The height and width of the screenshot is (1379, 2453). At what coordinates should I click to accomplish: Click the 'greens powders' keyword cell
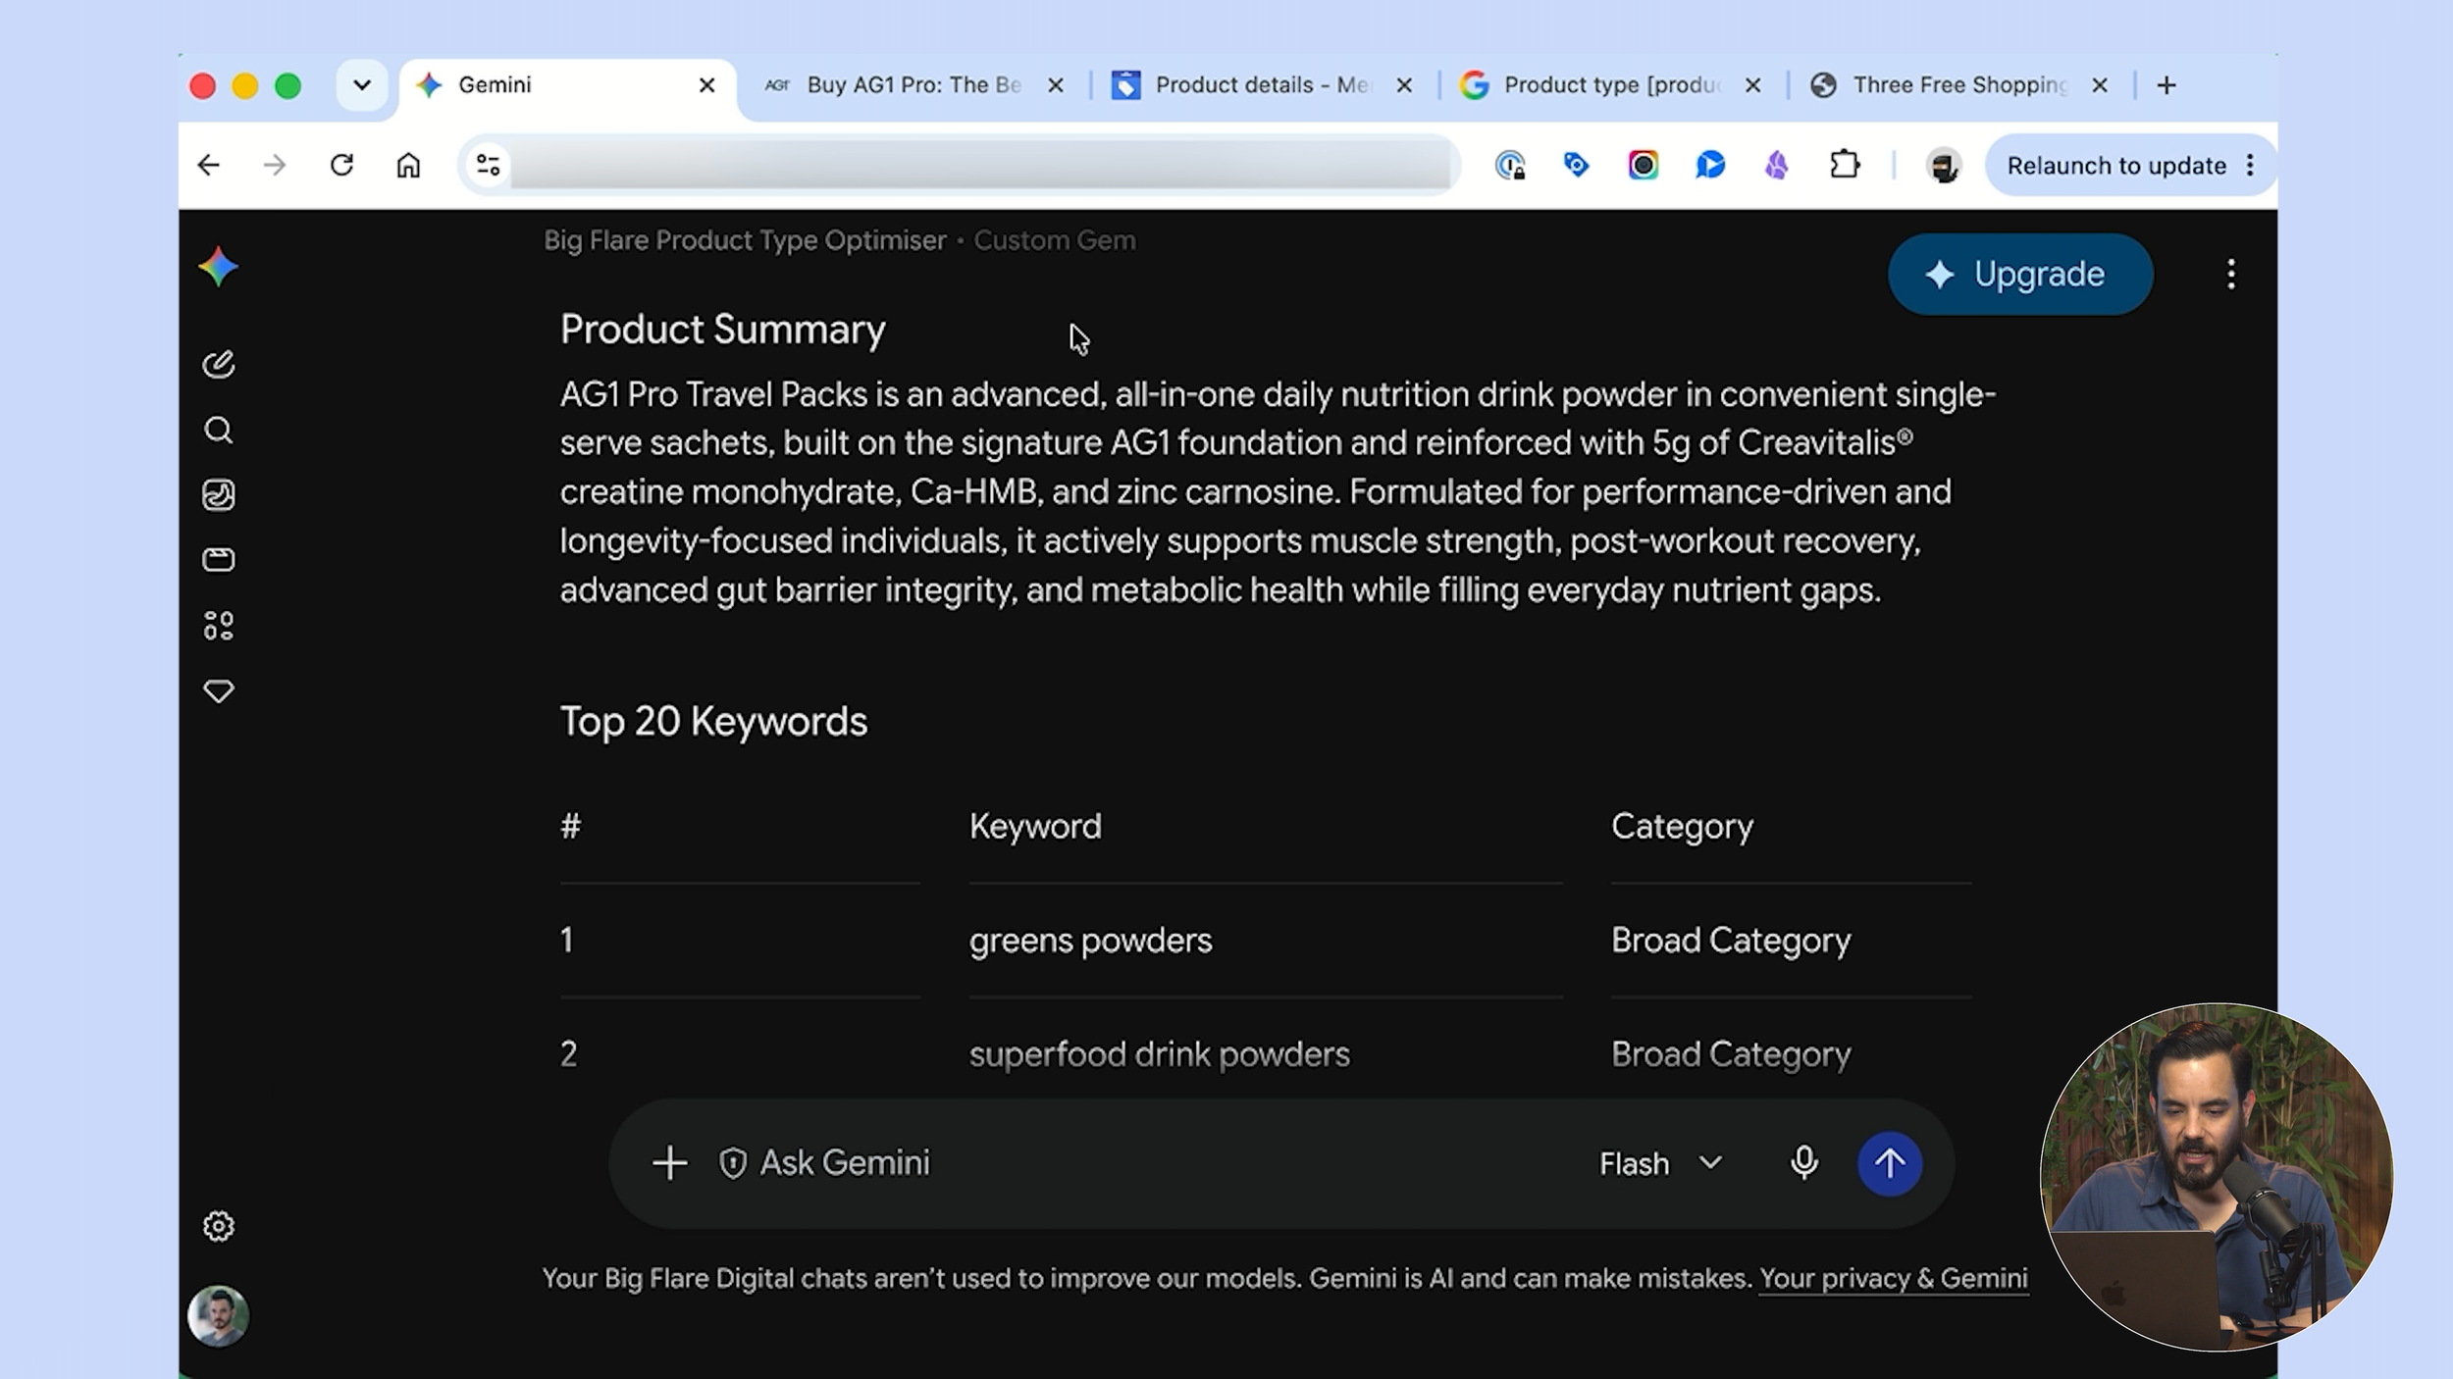(1090, 941)
